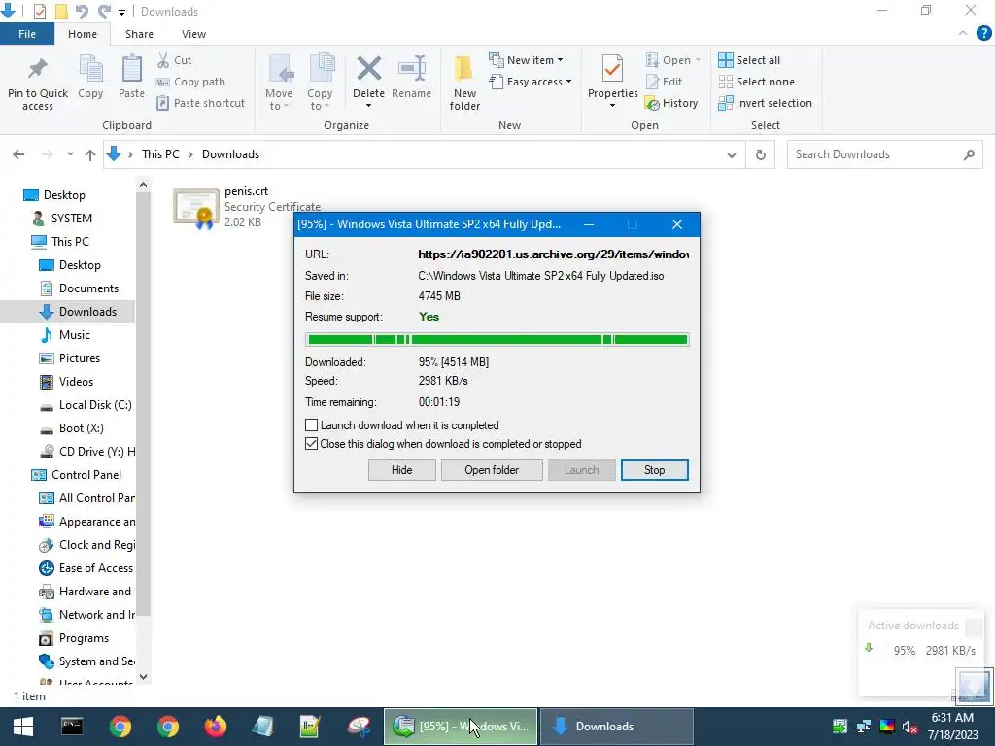Viewport: 995px width, 746px height.
Task: Click the Active downloads popup entry
Action: (921, 650)
